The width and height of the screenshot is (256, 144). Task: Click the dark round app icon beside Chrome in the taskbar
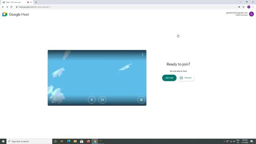click(101, 141)
